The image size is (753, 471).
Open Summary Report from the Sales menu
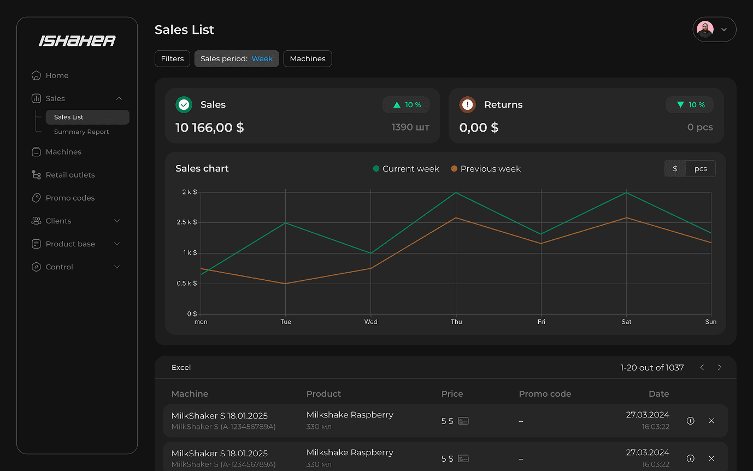tap(81, 132)
